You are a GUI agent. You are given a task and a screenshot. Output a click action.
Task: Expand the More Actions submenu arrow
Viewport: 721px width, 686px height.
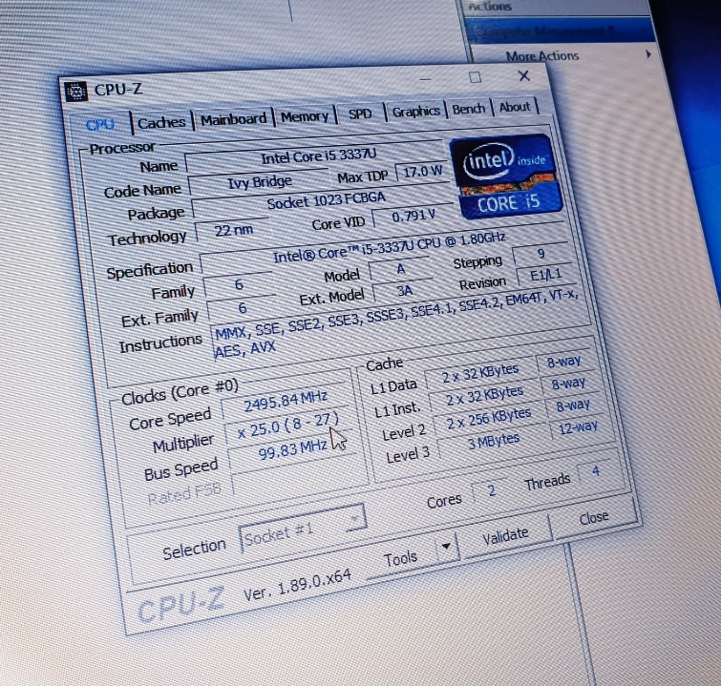click(648, 54)
